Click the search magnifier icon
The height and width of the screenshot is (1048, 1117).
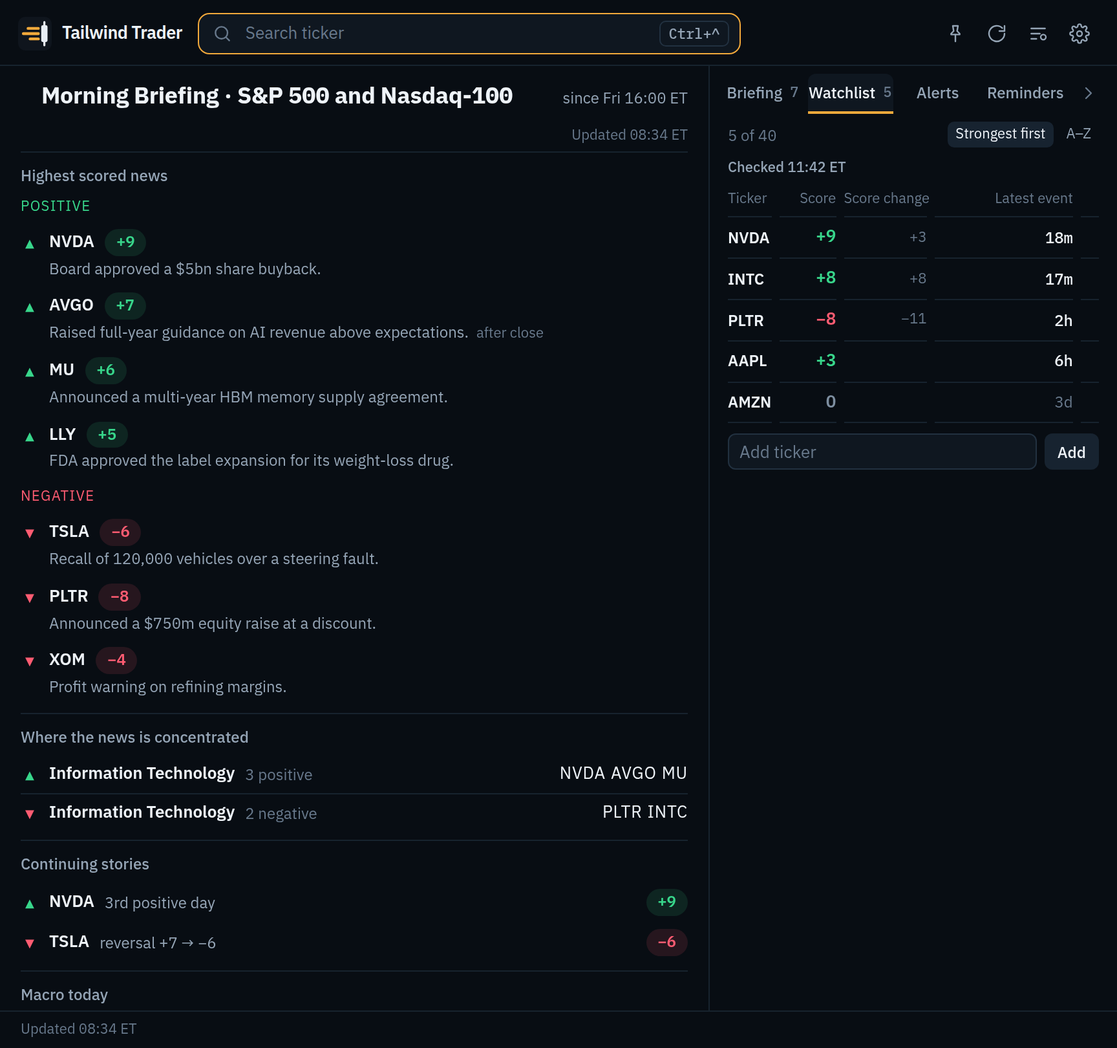[x=222, y=34]
